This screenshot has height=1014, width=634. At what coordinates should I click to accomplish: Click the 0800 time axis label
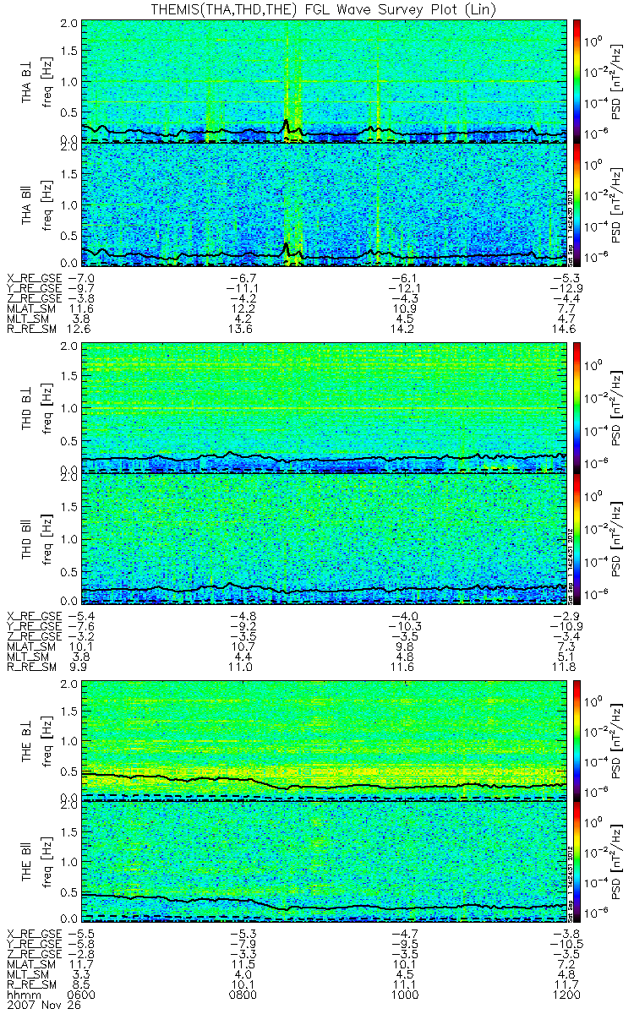pos(243,995)
